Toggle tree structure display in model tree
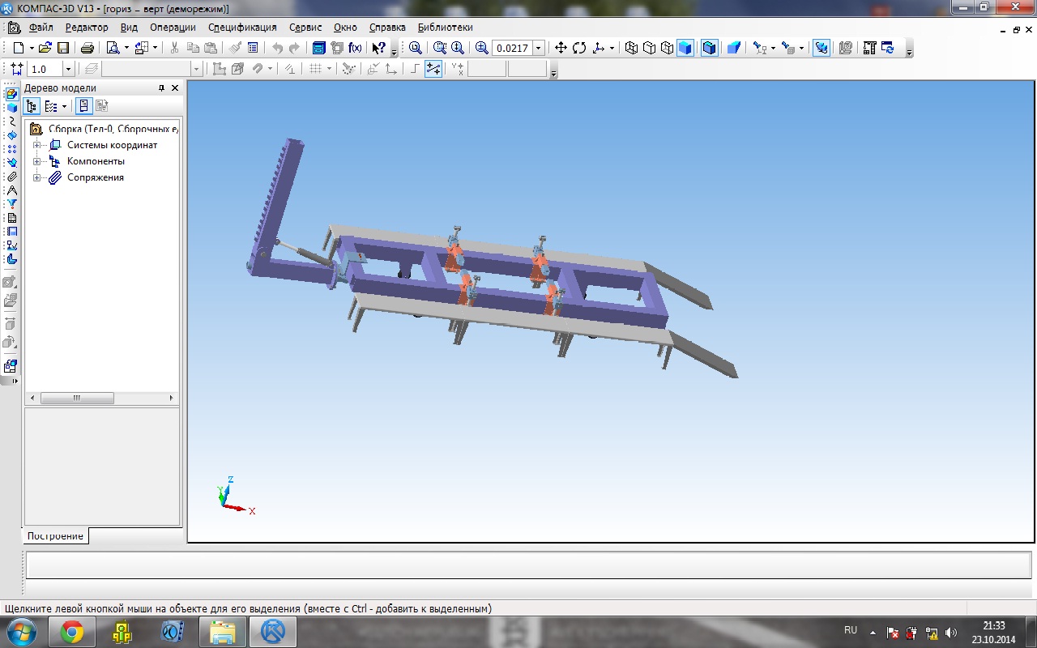This screenshot has width=1037, height=648. point(32,106)
